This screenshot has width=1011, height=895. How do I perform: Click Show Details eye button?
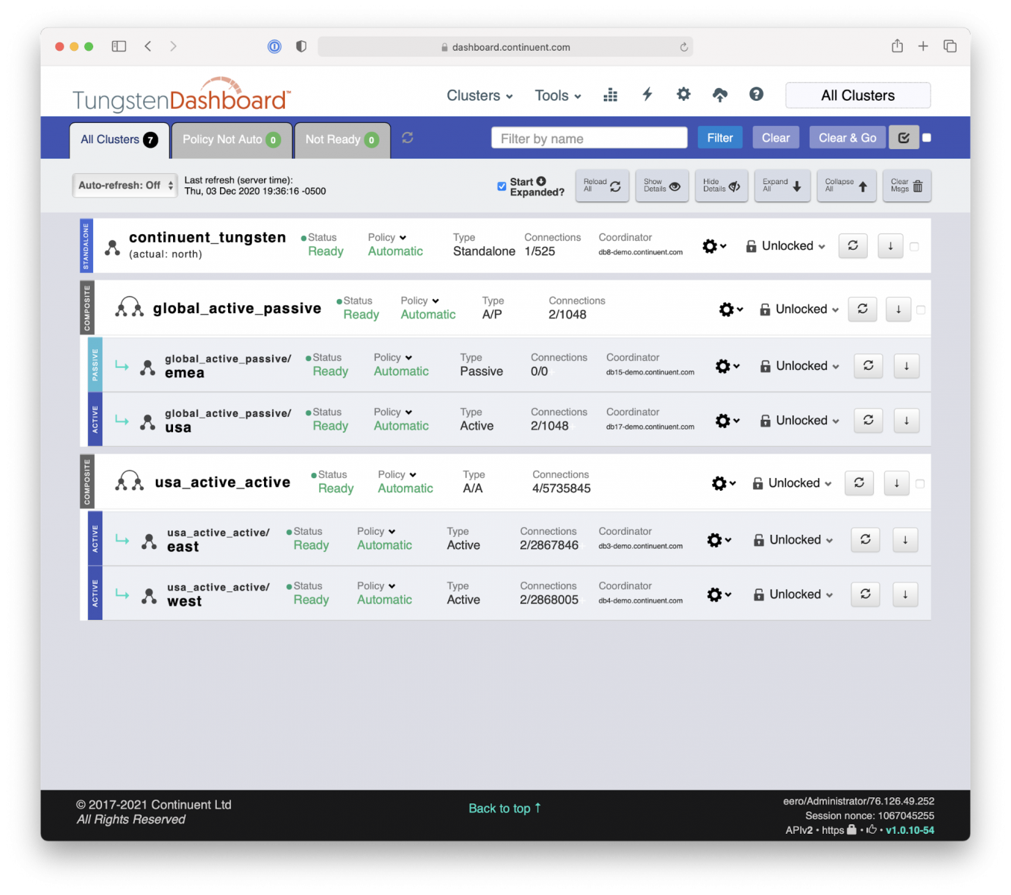pos(662,186)
